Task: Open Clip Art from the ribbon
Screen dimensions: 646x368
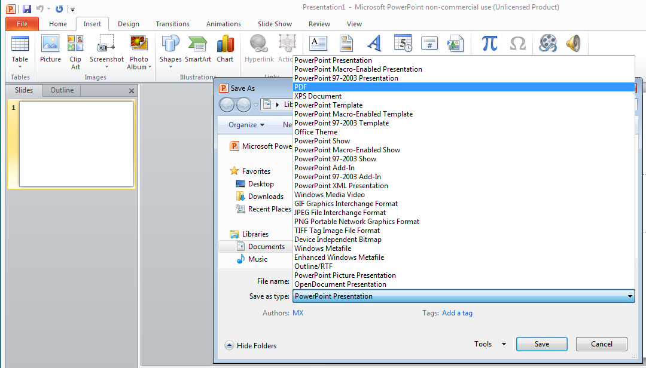Action: coord(75,52)
